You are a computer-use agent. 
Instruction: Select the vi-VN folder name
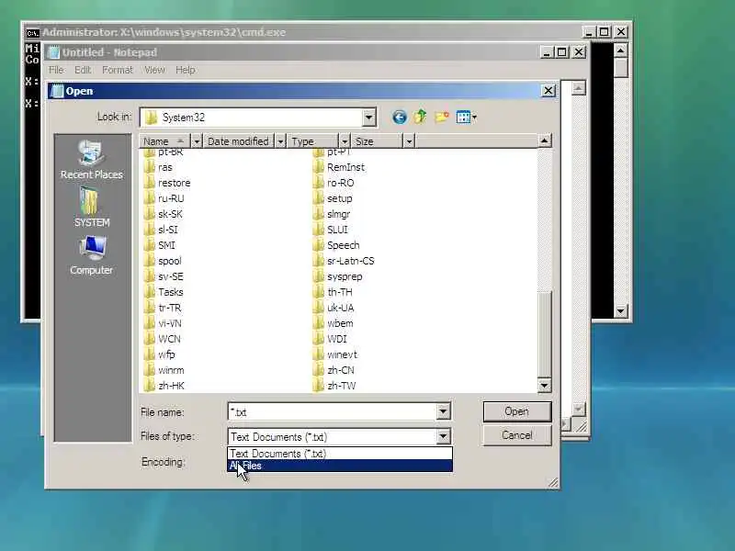pos(170,324)
